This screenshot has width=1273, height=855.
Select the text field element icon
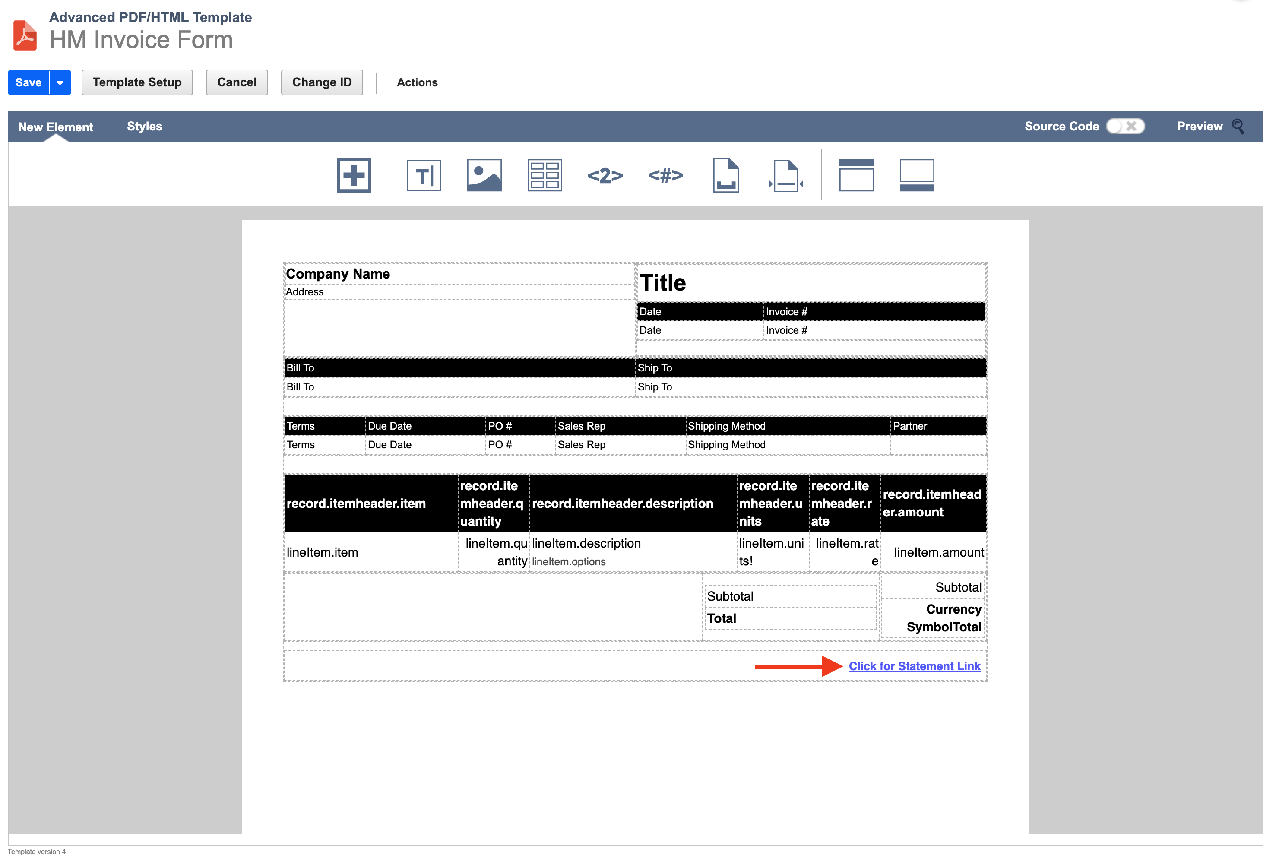click(x=424, y=175)
